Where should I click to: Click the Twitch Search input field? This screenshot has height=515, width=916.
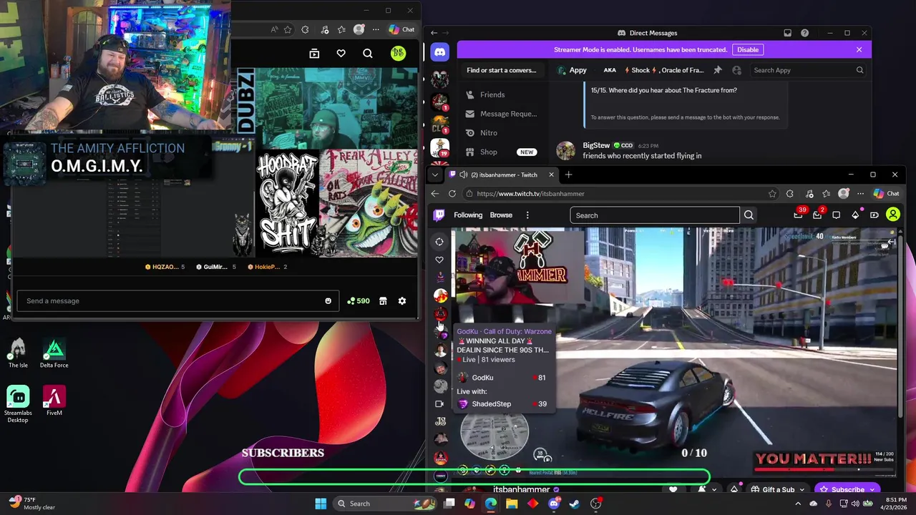click(x=655, y=215)
